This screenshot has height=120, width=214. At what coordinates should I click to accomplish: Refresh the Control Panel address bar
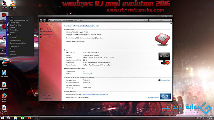click(x=147, y=20)
